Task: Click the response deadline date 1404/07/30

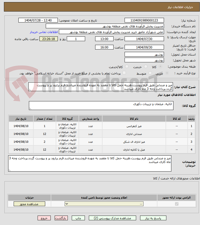Action: 144,39
